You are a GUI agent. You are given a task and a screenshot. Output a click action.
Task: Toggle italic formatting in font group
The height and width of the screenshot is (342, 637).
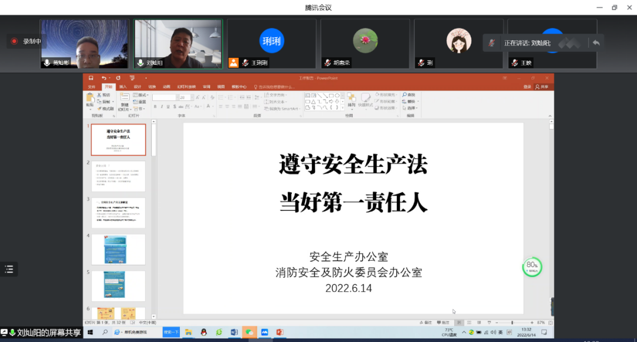162,107
